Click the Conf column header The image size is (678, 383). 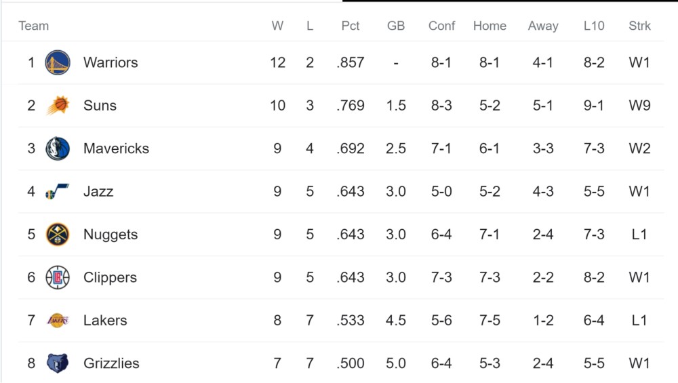click(x=441, y=26)
